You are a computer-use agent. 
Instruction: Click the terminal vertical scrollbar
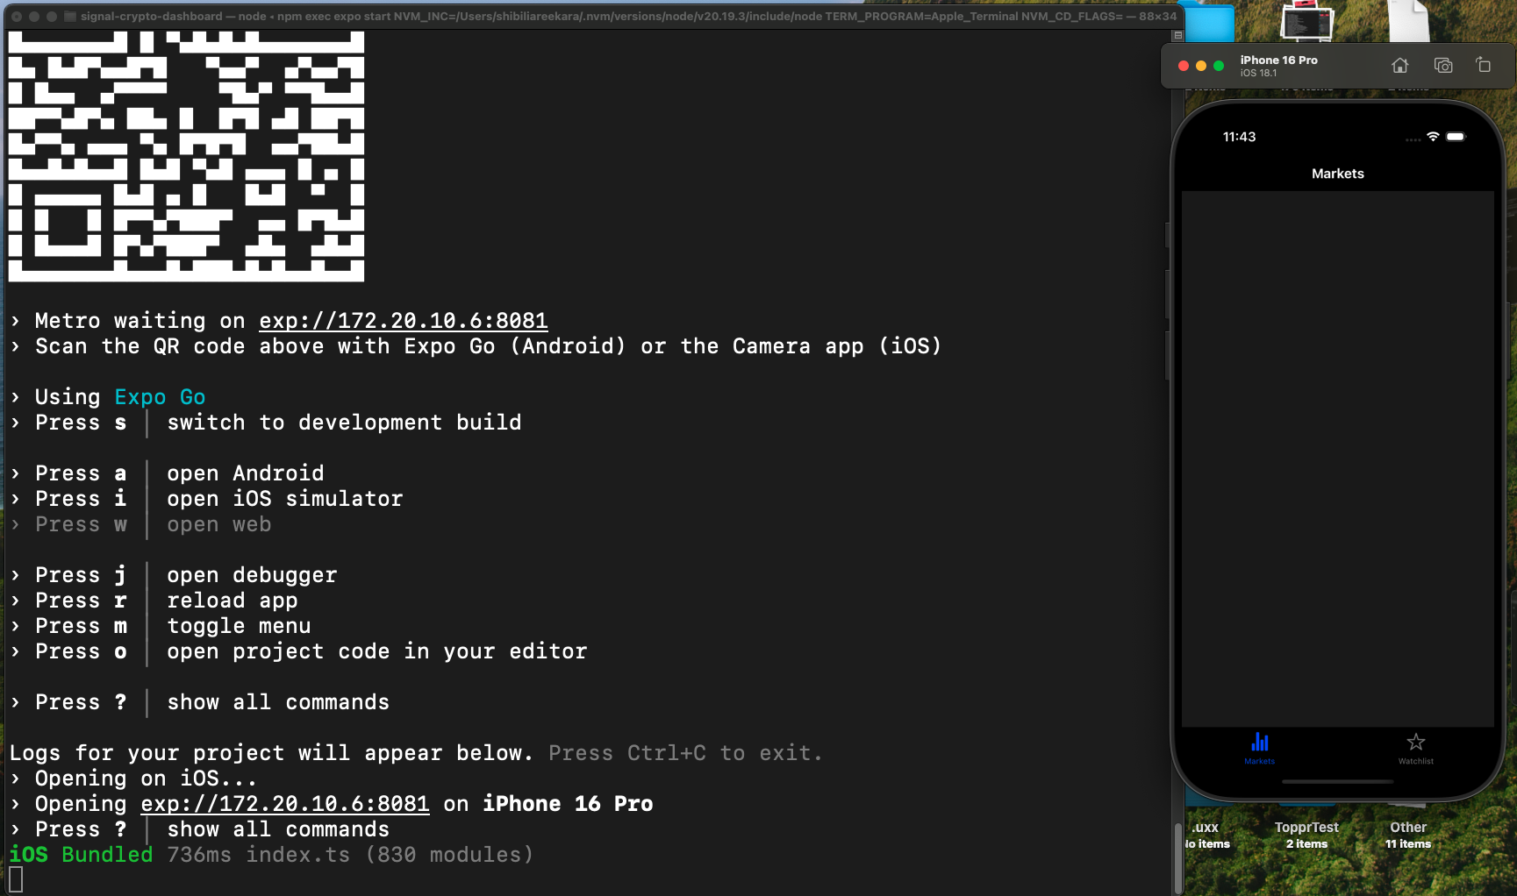tap(1177, 857)
